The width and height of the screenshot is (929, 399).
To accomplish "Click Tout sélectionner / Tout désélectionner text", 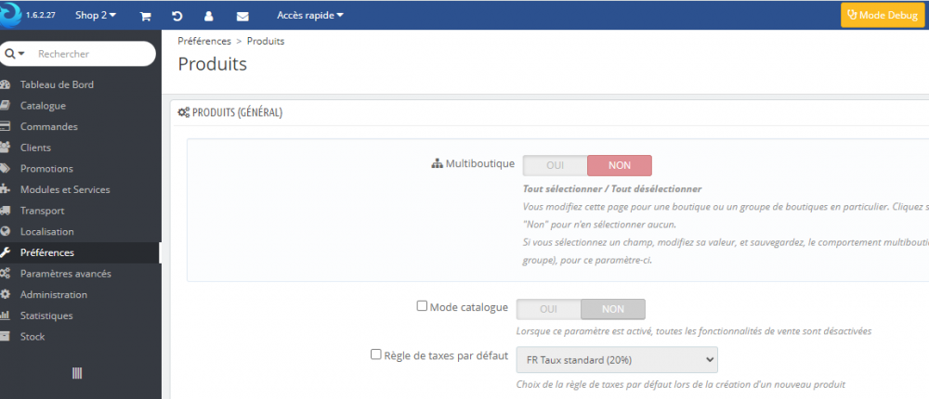I will [x=612, y=189].
